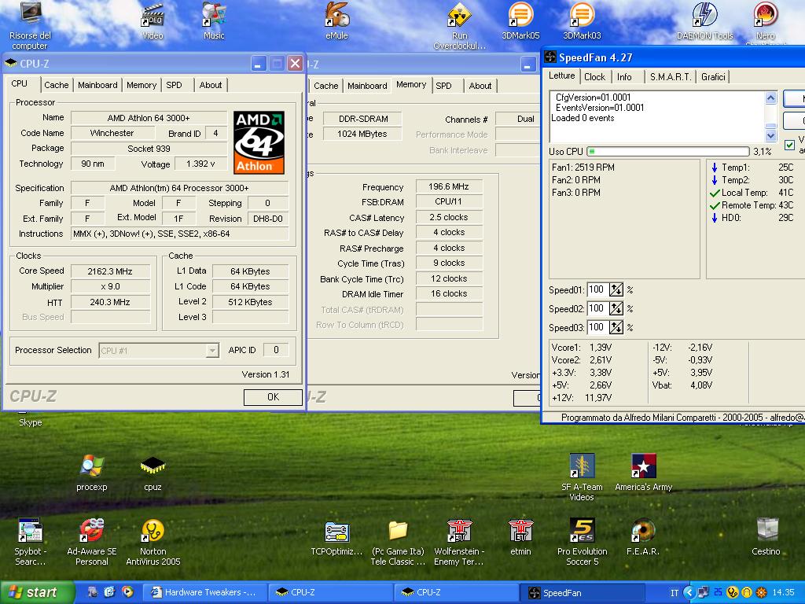Image resolution: width=805 pixels, height=604 pixels.
Task: Click scroll-down arrow in SpeedFan log
Action: coord(770,135)
